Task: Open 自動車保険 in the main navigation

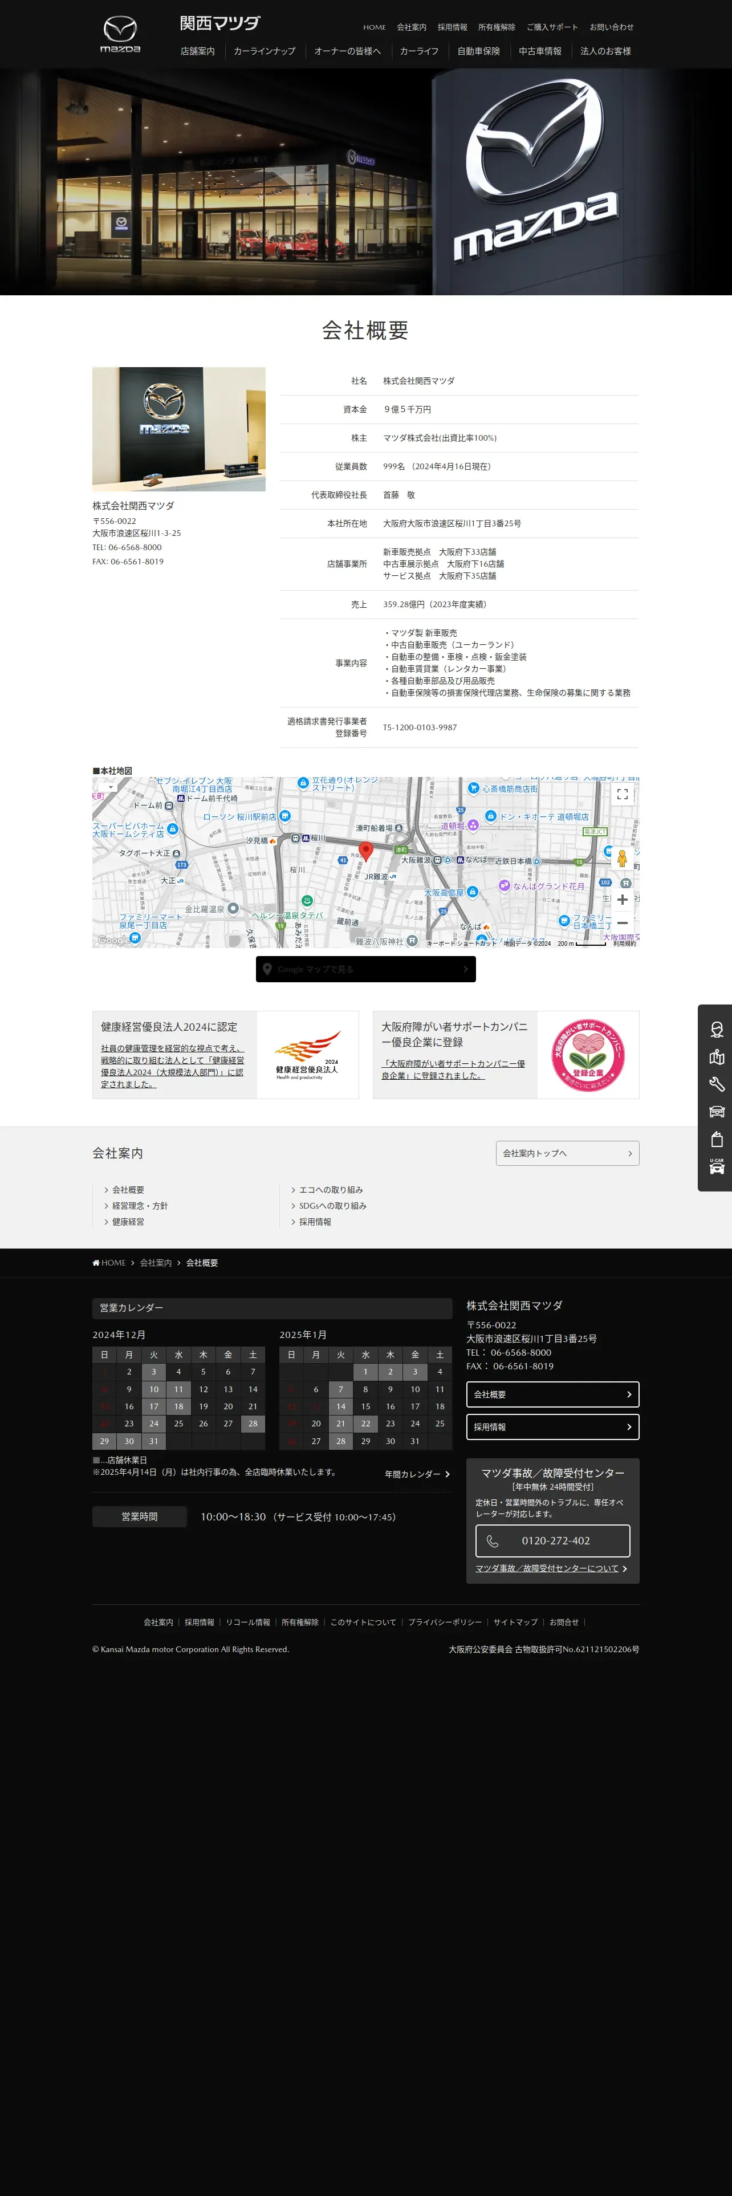Action: [479, 51]
